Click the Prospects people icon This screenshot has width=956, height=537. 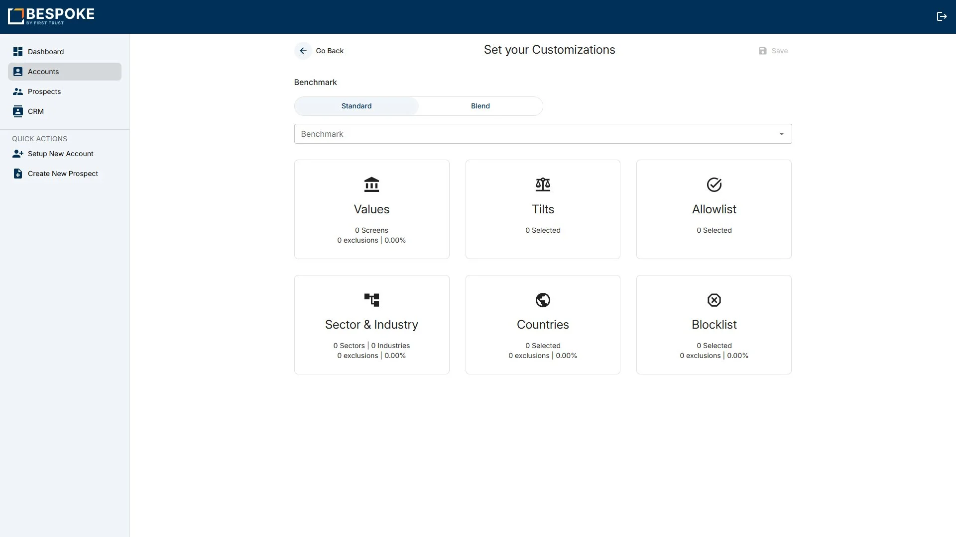point(18,91)
